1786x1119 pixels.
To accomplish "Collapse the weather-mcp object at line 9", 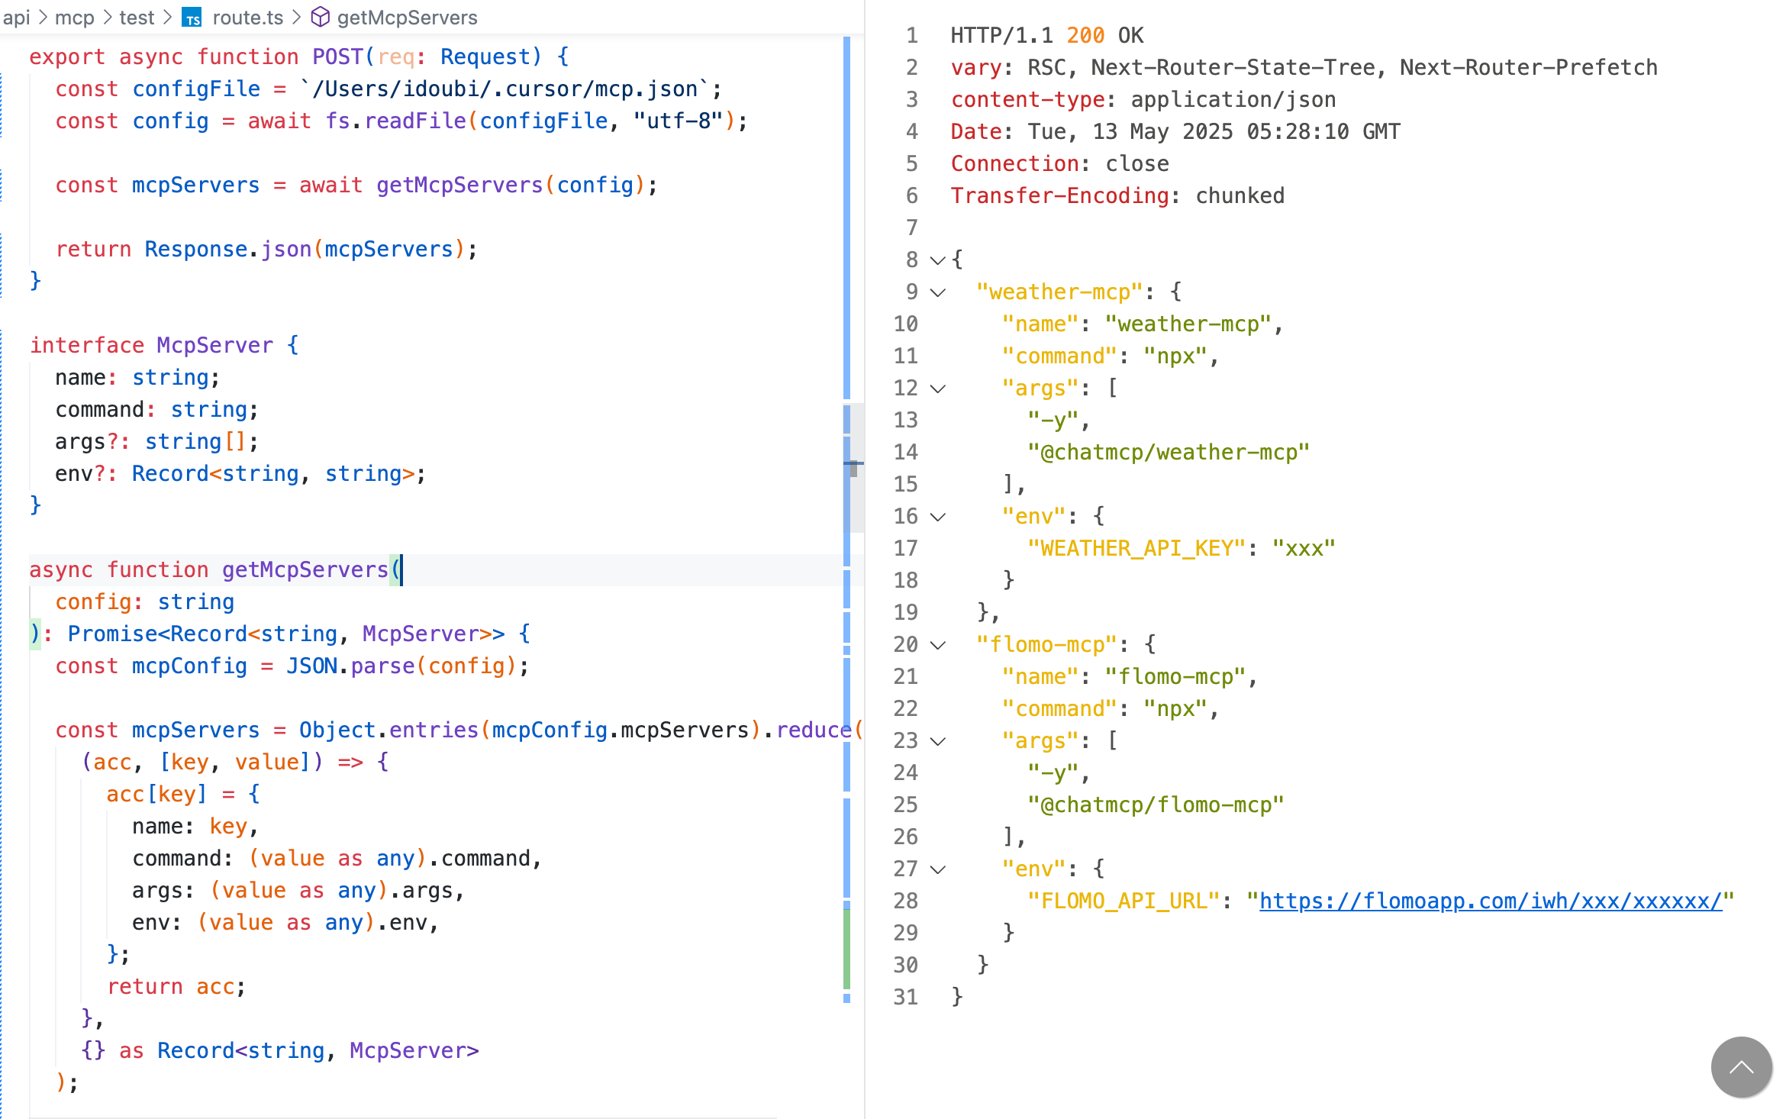I will (938, 292).
